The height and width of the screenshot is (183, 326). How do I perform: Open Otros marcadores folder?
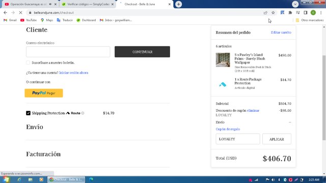[x=310, y=20]
